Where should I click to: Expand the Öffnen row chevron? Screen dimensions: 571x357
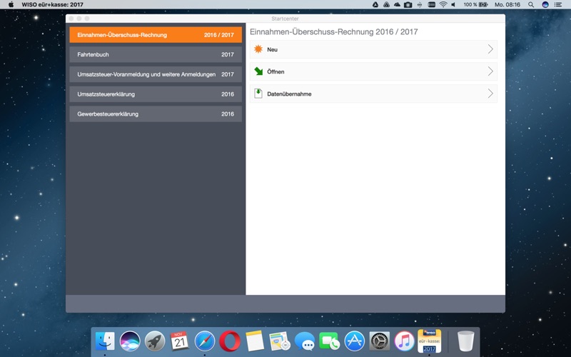click(x=490, y=71)
